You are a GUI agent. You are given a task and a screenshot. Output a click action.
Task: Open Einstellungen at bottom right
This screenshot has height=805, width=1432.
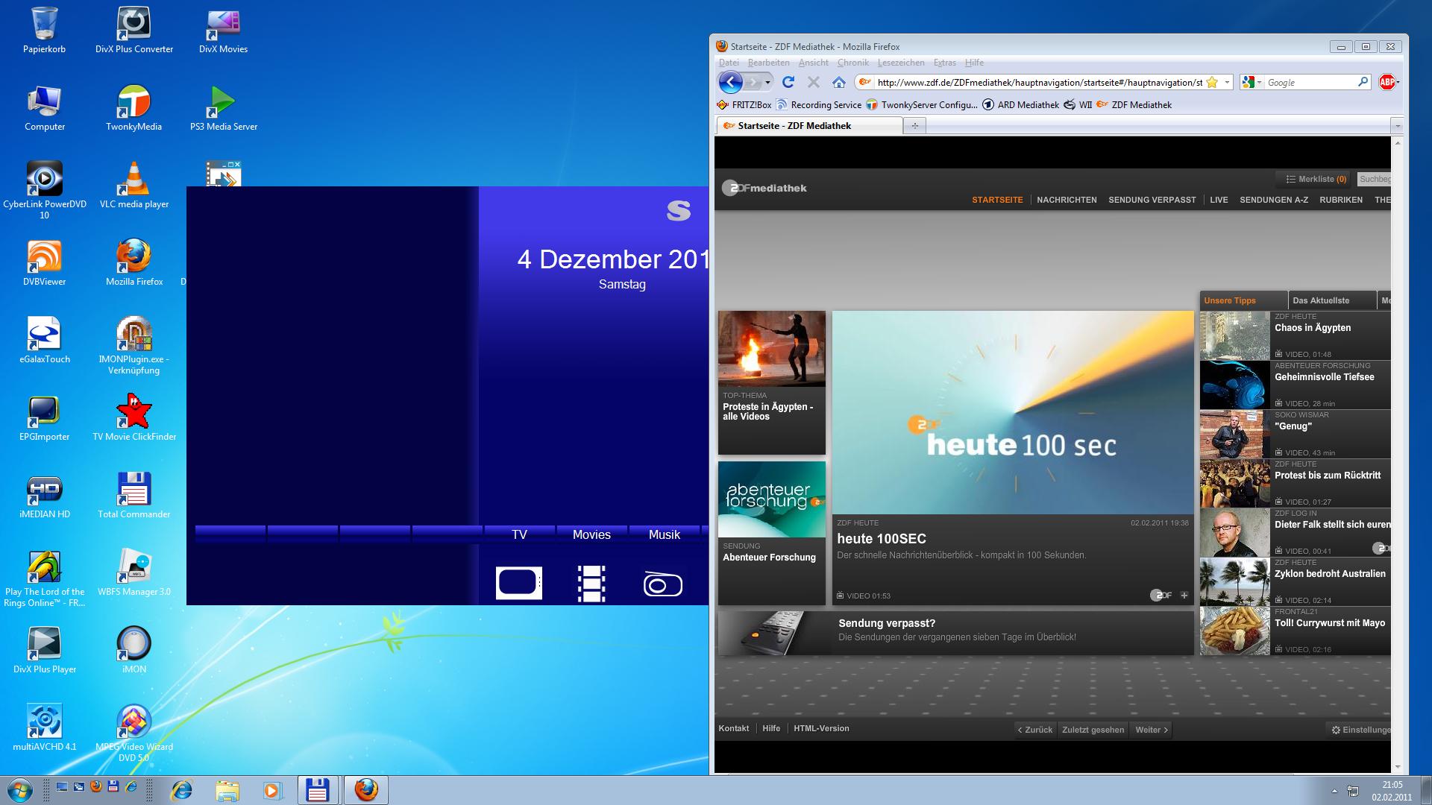[1361, 730]
